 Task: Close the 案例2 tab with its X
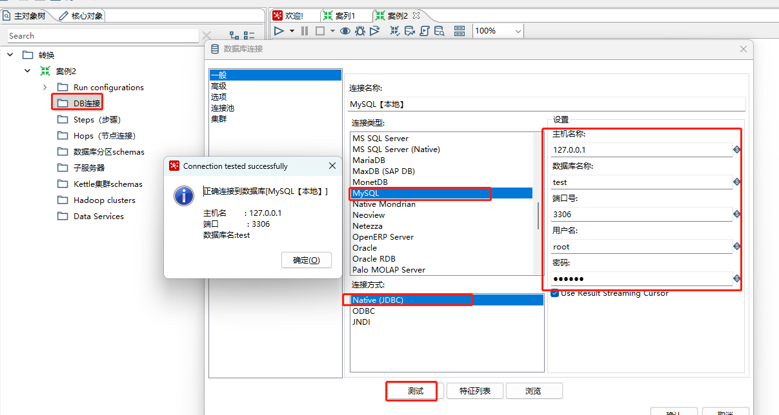point(416,15)
